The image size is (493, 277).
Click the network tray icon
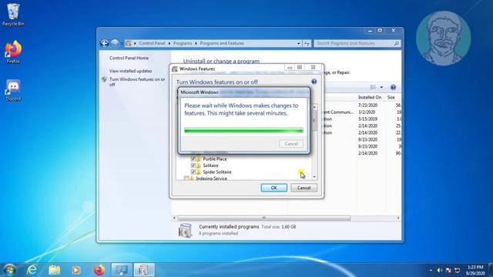(457, 270)
